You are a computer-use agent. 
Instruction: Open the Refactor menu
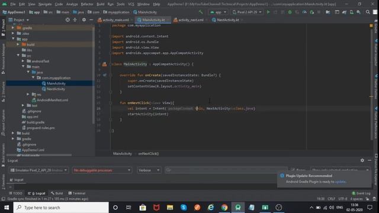[x=87, y=4]
